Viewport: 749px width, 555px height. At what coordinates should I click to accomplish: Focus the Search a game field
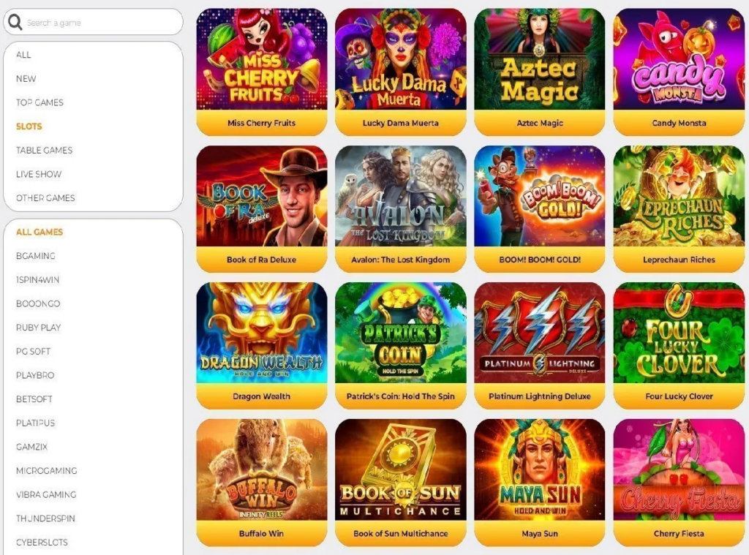point(93,22)
